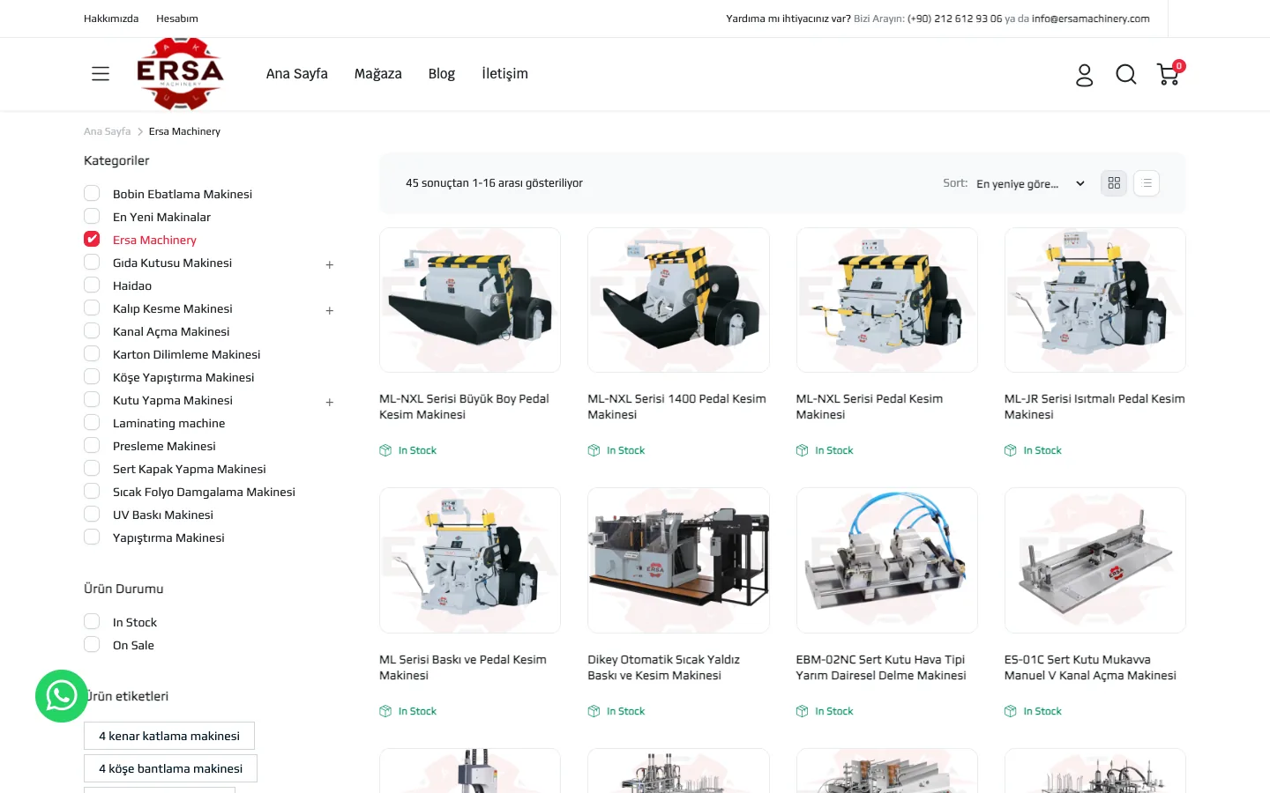Click the Ana Sayfa breadcrumb link
The height and width of the screenshot is (793, 1270).
(x=108, y=131)
